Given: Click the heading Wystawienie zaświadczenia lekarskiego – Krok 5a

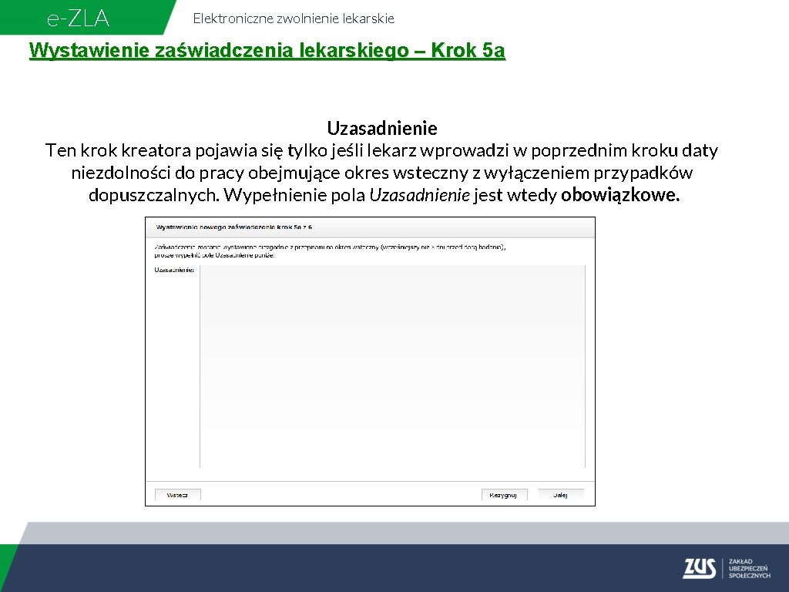Looking at the screenshot, I should [x=267, y=50].
